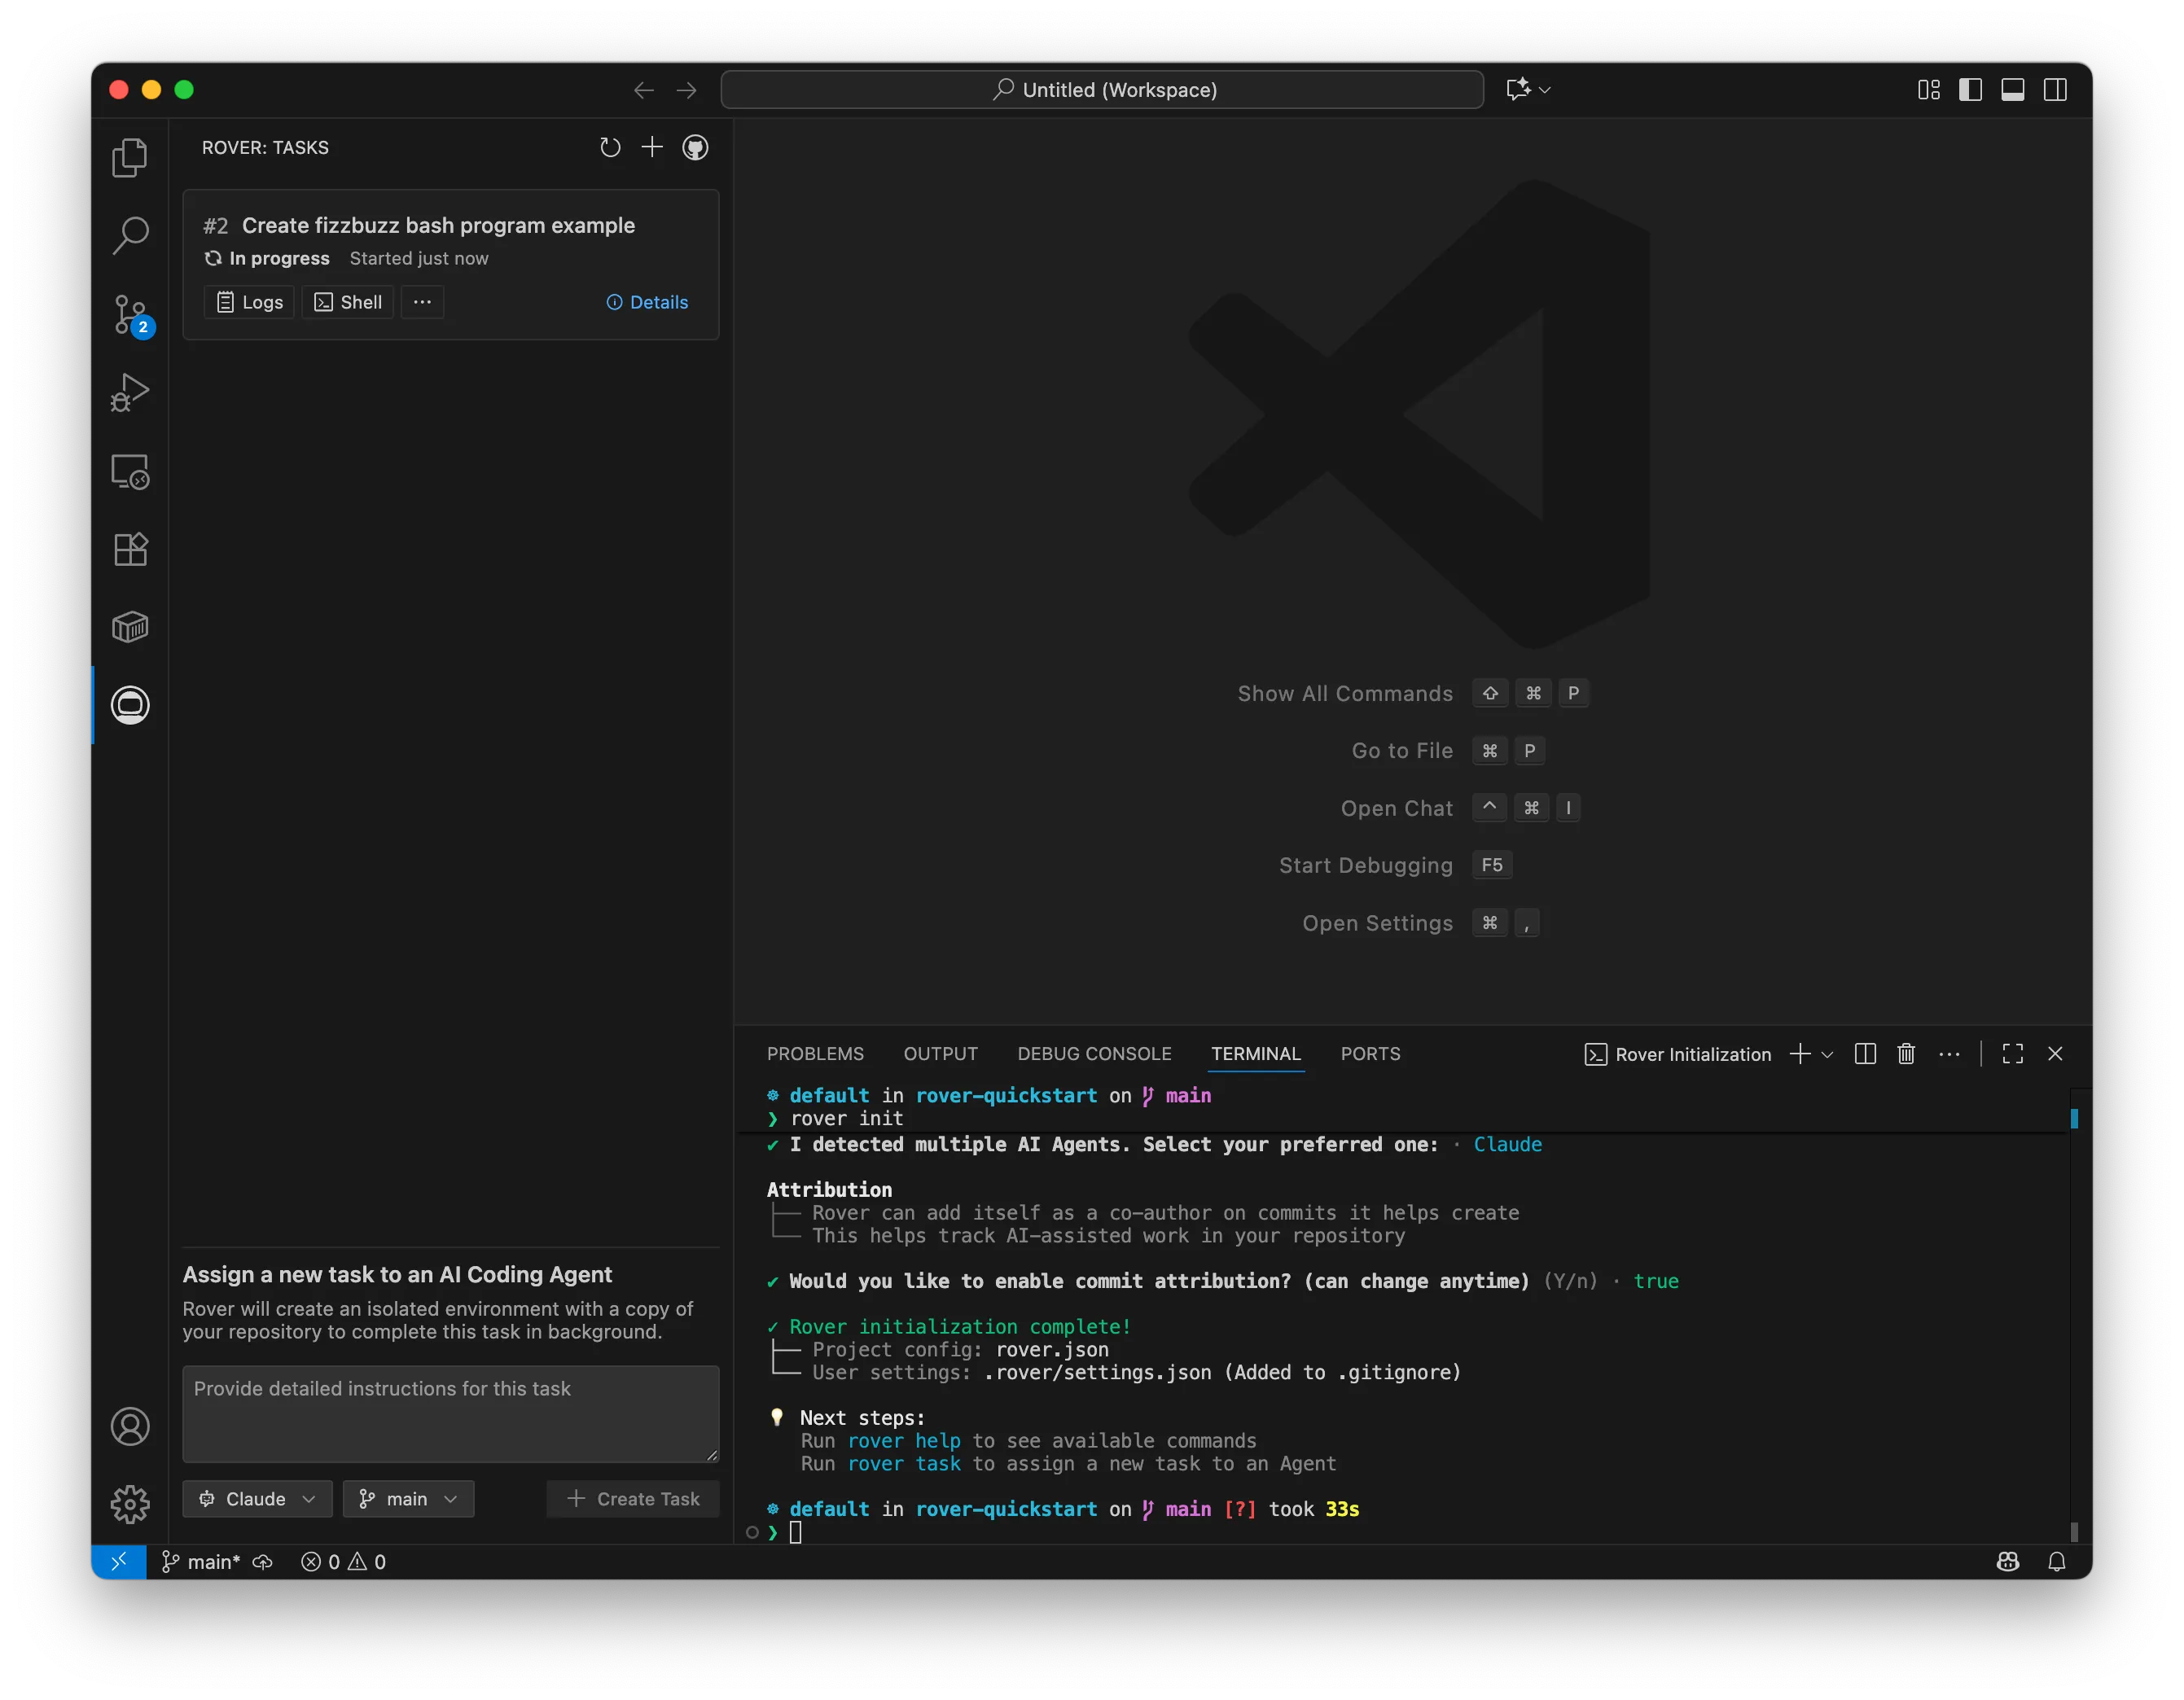Open the Explorer sidebar view

point(130,157)
